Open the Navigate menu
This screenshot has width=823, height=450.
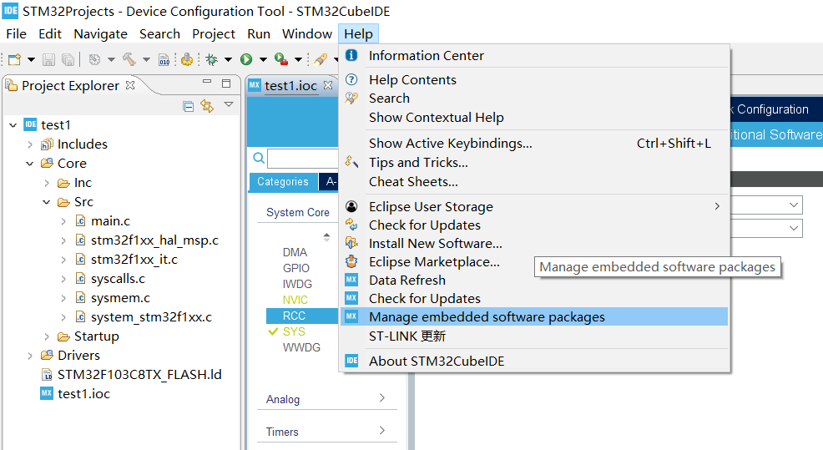(x=101, y=34)
